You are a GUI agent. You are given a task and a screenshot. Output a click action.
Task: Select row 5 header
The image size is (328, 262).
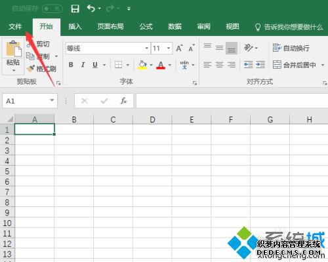click(7, 172)
